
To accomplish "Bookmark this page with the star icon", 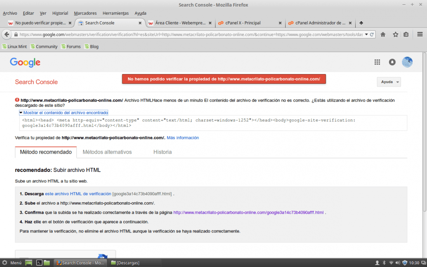I will pyautogui.click(x=396, y=35).
